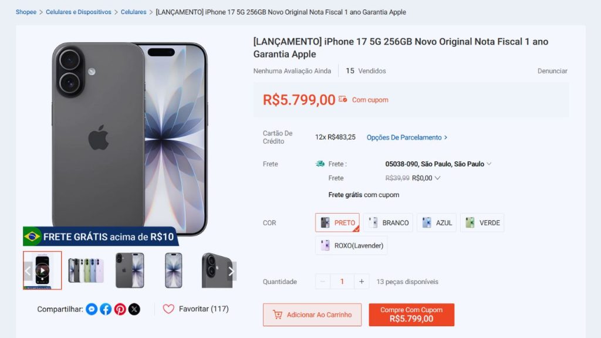
Task: Open Opções De Parcelamento
Action: (x=407, y=137)
